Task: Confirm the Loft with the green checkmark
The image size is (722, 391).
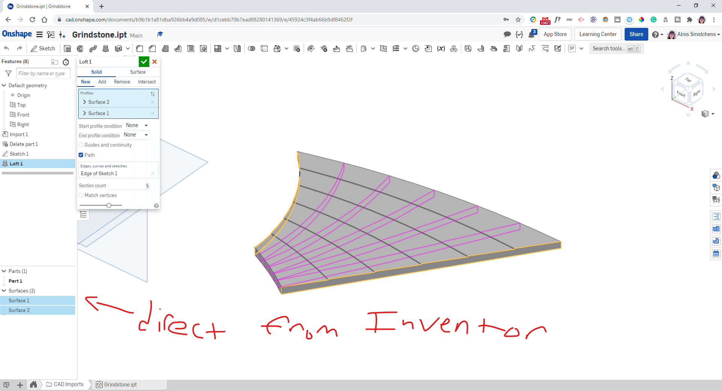Action: pyautogui.click(x=144, y=62)
